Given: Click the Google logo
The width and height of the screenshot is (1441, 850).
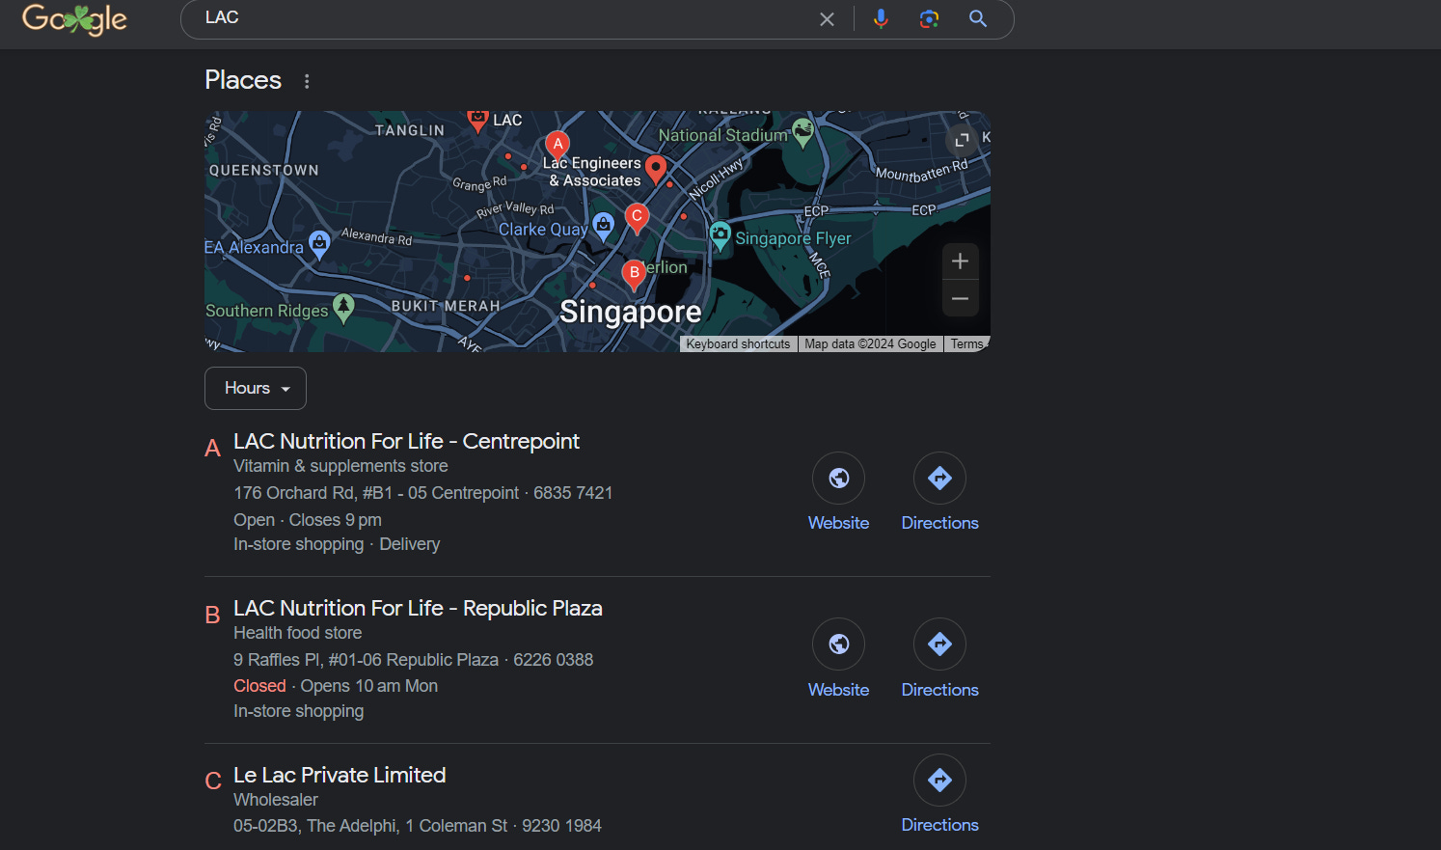Looking at the screenshot, I should 74,18.
